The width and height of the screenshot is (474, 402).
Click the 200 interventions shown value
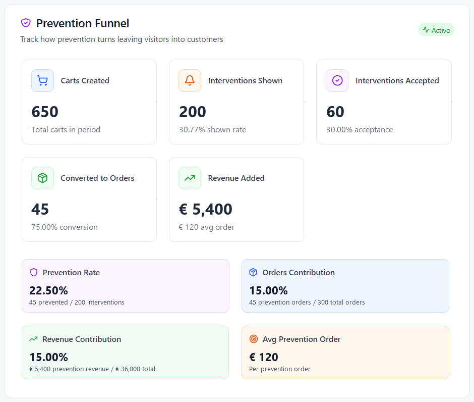pos(192,112)
